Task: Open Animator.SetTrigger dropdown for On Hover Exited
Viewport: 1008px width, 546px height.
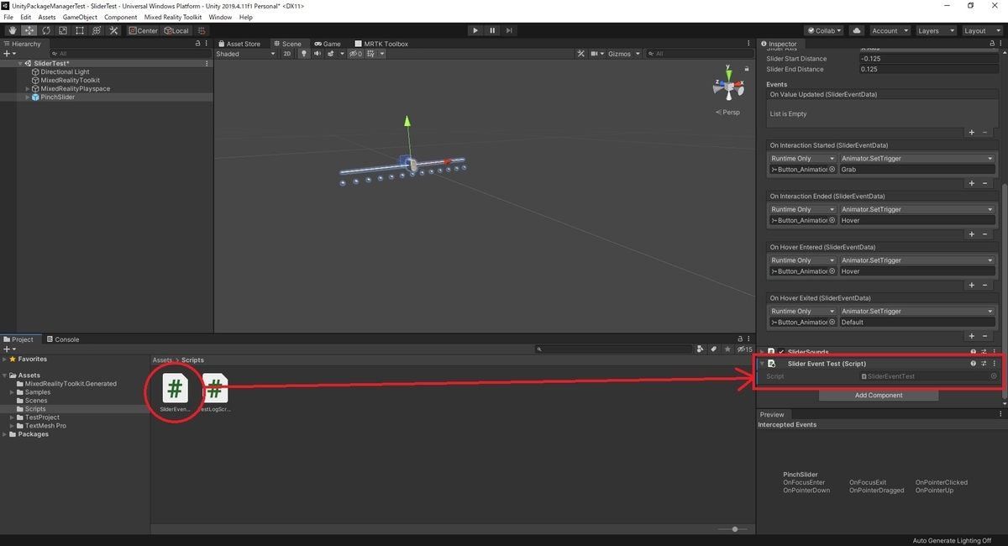Action: [917, 312]
